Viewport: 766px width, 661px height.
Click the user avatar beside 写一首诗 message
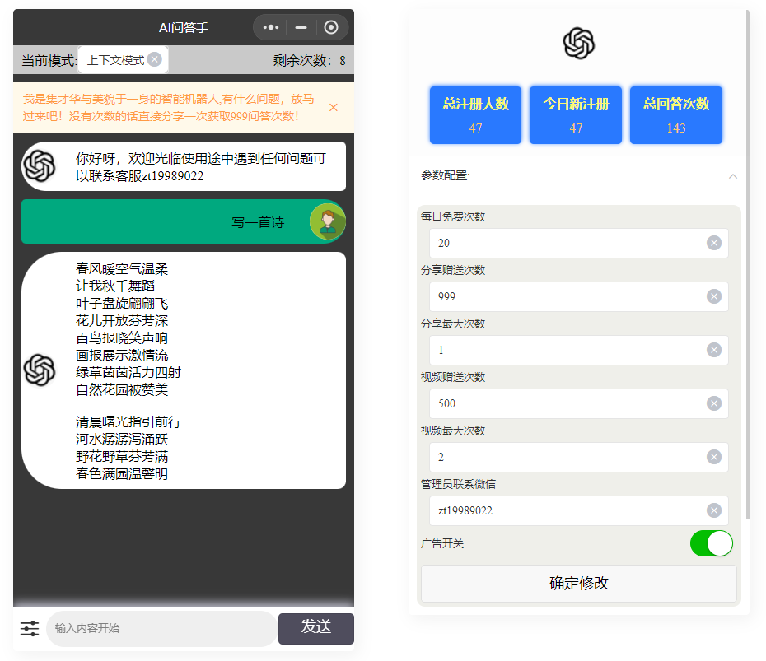coord(327,221)
